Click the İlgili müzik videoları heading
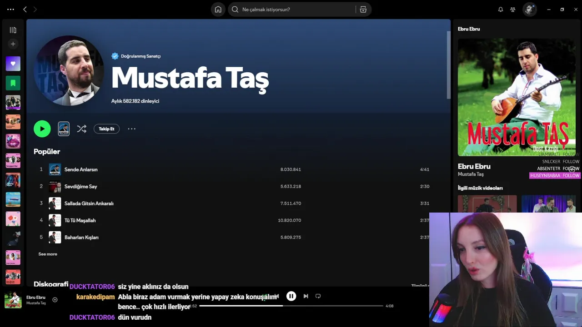 click(x=480, y=188)
